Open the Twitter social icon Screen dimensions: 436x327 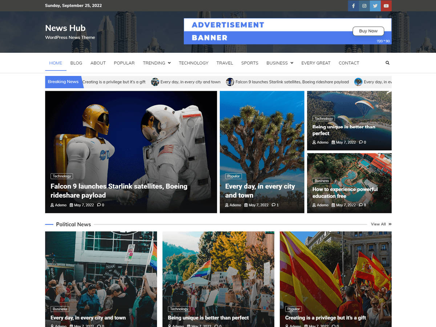pos(375,6)
